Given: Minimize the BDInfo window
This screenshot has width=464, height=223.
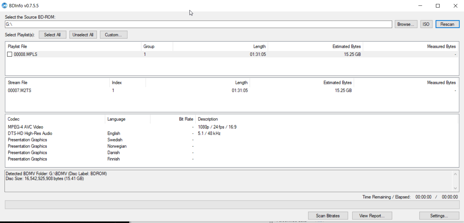Looking at the screenshot, I should [420, 6].
